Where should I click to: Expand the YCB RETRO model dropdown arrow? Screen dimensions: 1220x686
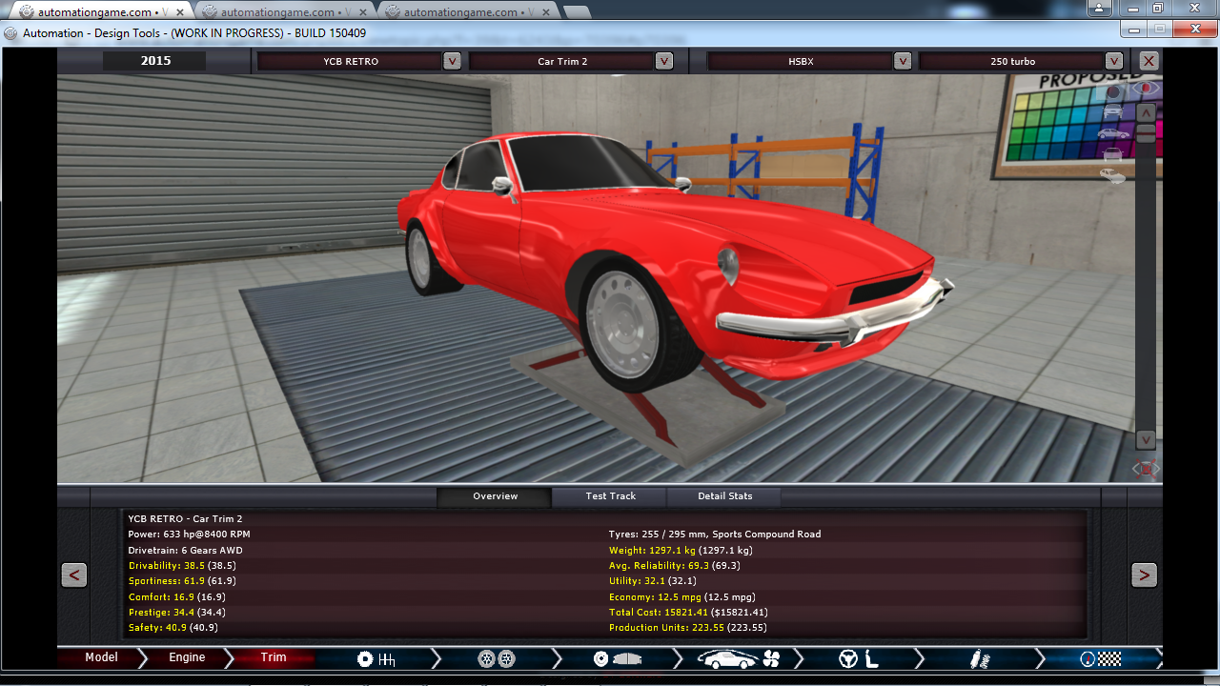coord(452,61)
